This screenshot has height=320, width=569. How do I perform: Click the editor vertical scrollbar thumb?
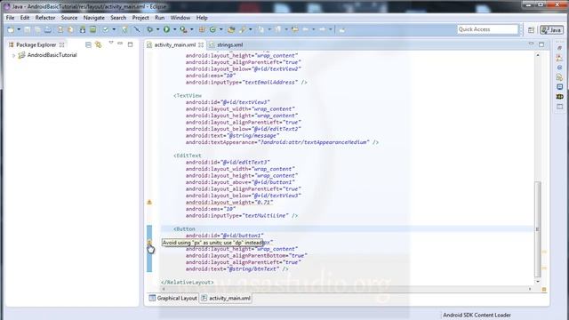tap(538, 229)
